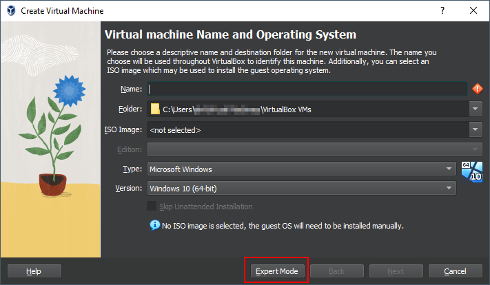Viewport: 490px width, 285px height.
Task: Click the Name text input field
Action: (307, 89)
